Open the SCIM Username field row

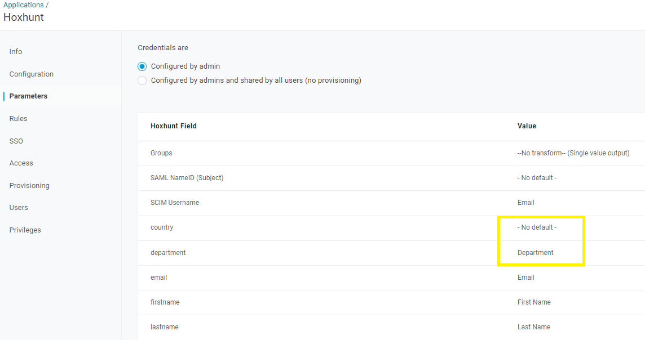pos(391,203)
